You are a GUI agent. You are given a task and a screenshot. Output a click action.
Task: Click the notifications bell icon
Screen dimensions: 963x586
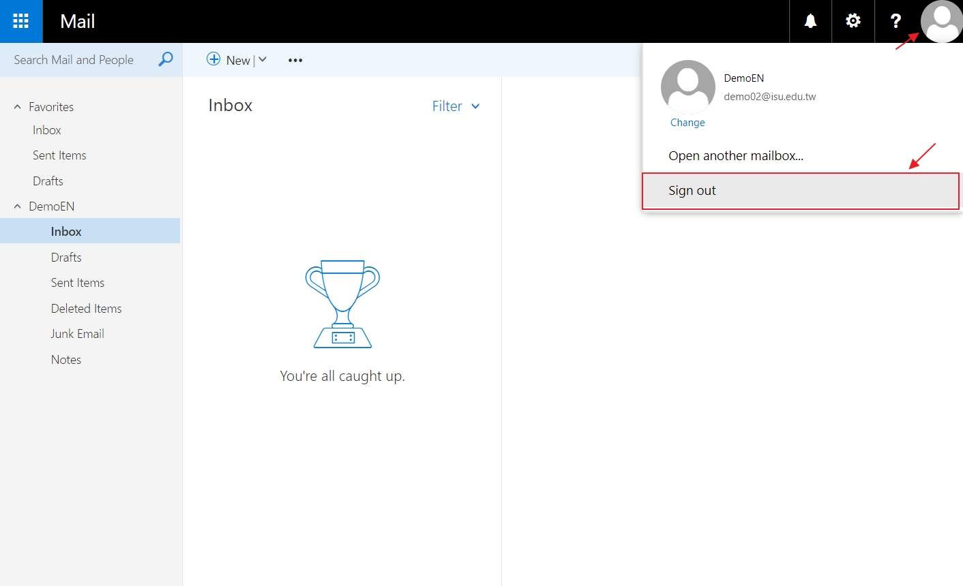(810, 21)
